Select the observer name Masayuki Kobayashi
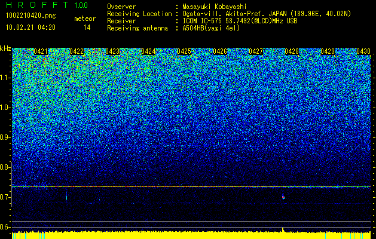The width and height of the screenshot is (376, 239). [215, 7]
